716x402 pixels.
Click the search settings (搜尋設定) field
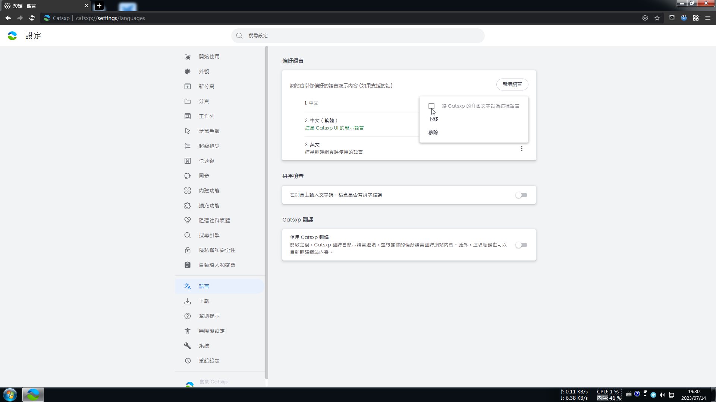(358, 36)
